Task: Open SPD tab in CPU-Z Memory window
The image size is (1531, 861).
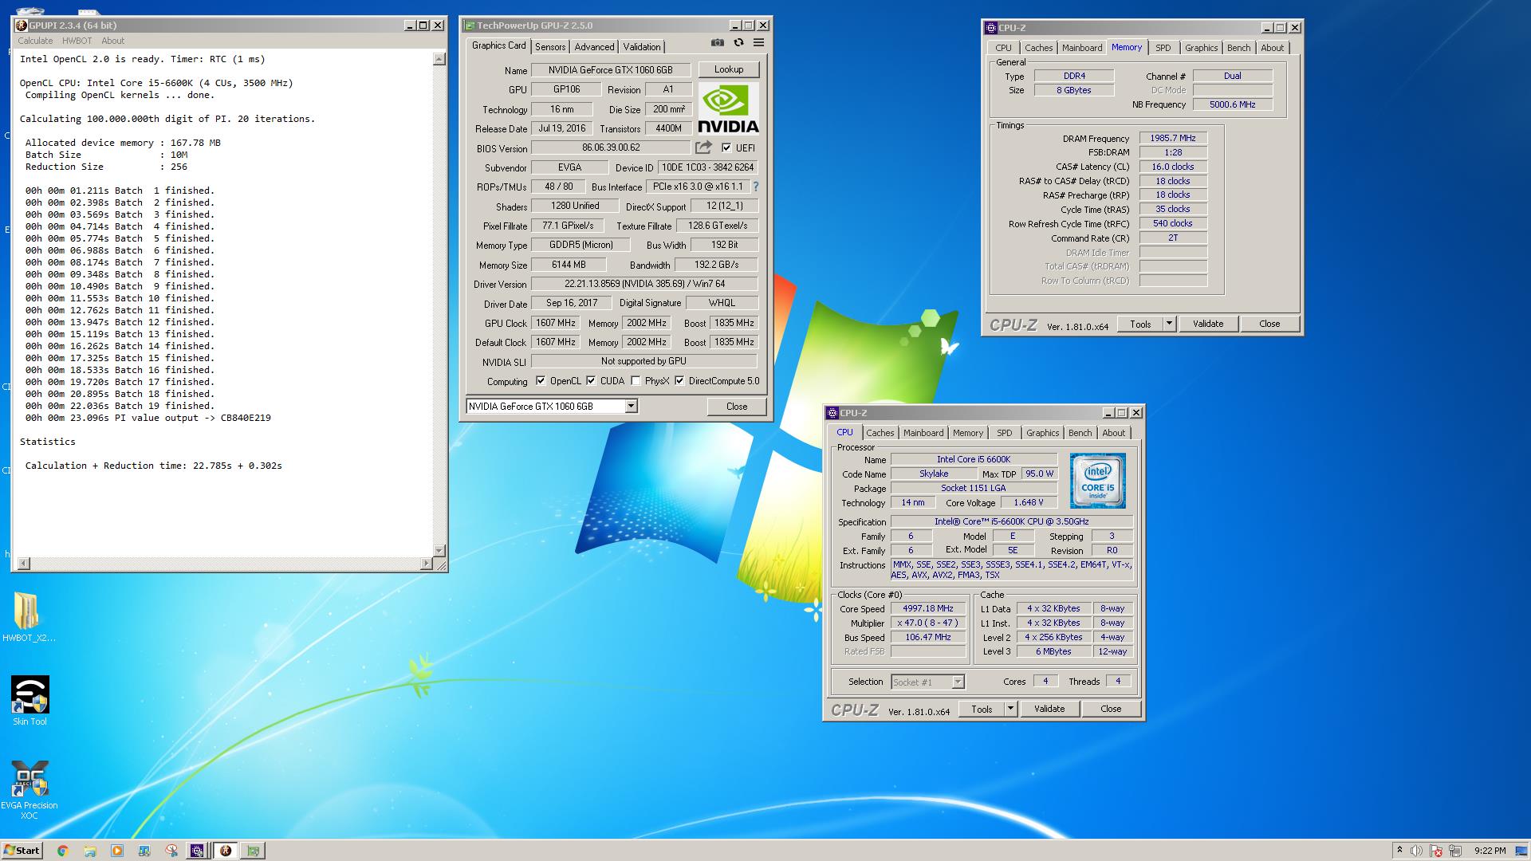Action: tap(1163, 48)
